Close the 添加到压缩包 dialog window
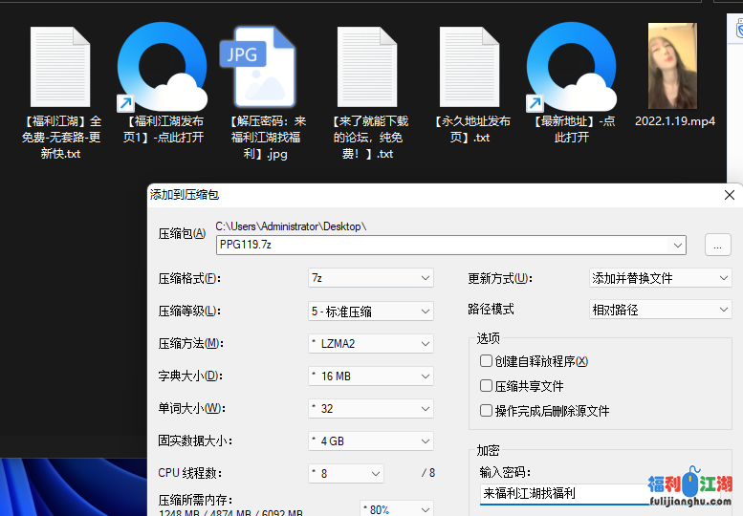The width and height of the screenshot is (743, 516). coord(731,194)
